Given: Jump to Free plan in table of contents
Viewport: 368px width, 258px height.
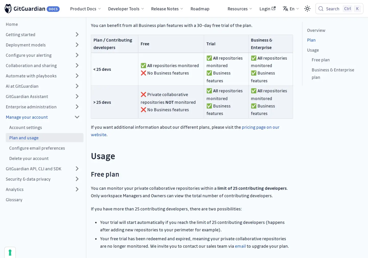Looking at the screenshot, I should (320, 60).
